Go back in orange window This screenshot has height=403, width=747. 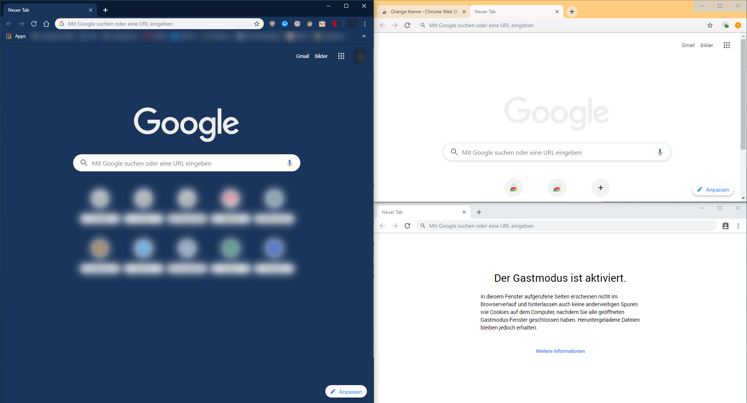[382, 25]
